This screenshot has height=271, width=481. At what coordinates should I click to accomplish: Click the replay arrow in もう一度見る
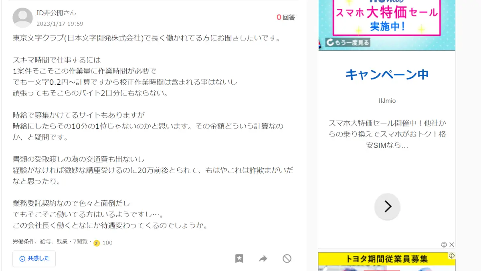point(330,42)
